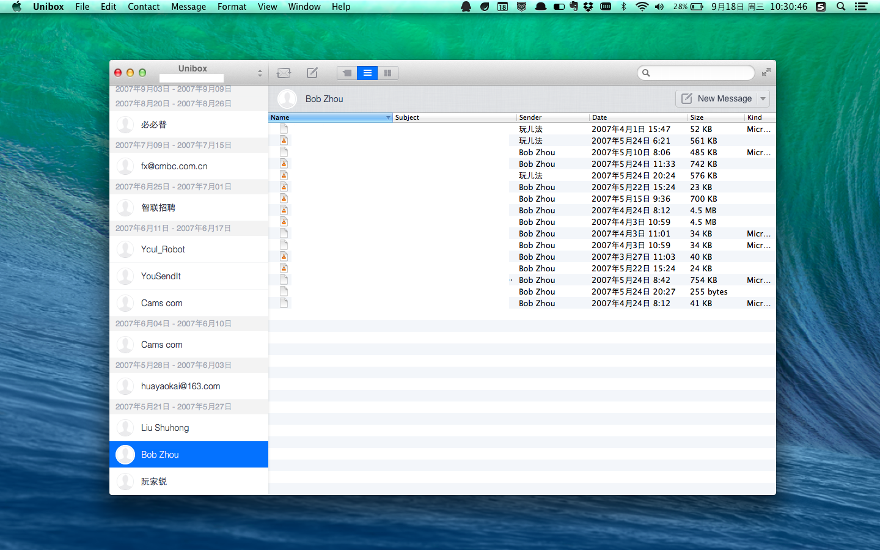This screenshot has height=550, width=880.
Task: Sort attachments by the Date column header
Action: (x=637, y=117)
